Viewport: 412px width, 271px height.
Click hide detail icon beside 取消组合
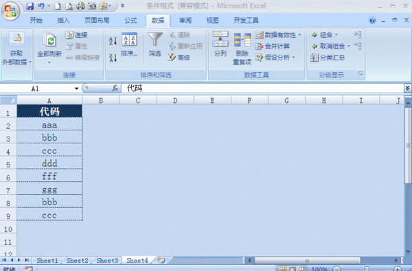[358, 46]
